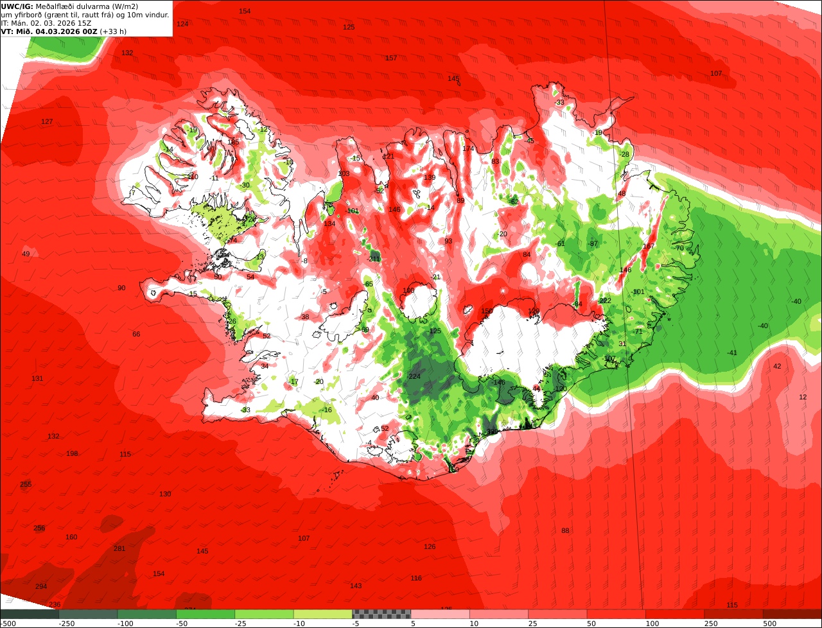Click the map value 48

point(621,193)
